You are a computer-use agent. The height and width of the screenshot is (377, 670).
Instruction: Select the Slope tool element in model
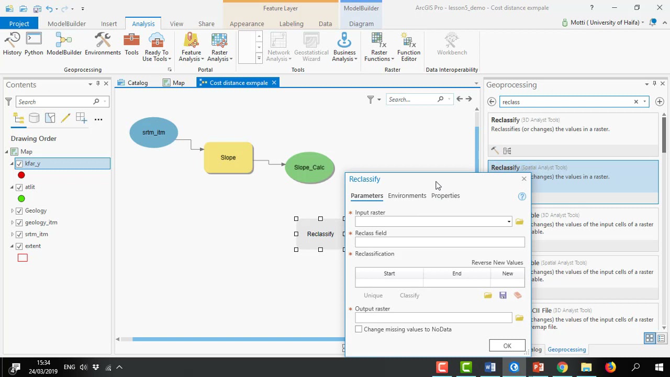tap(228, 158)
